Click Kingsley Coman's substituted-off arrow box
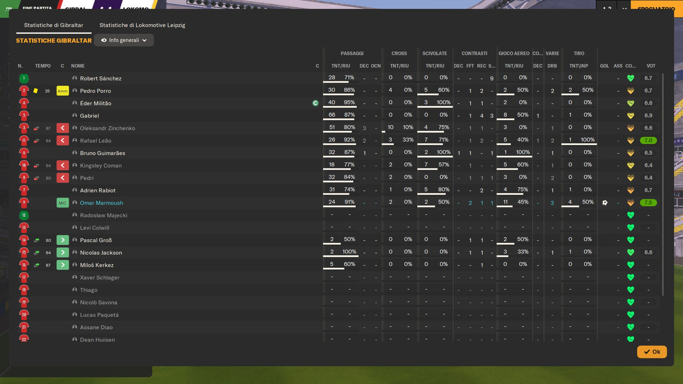Viewport: 683px width, 384px height. point(62,165)
